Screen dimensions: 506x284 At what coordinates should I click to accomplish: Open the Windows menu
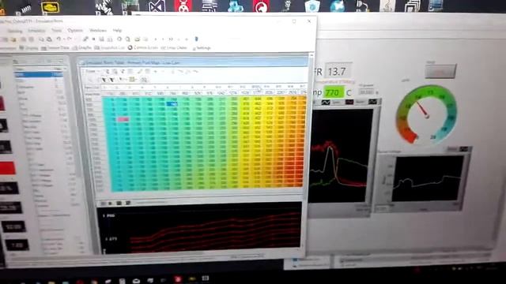(98, 30)
